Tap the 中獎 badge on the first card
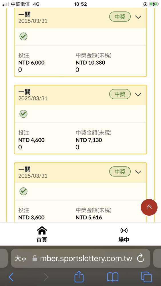161x286 pixels. (x=120, y=17)
